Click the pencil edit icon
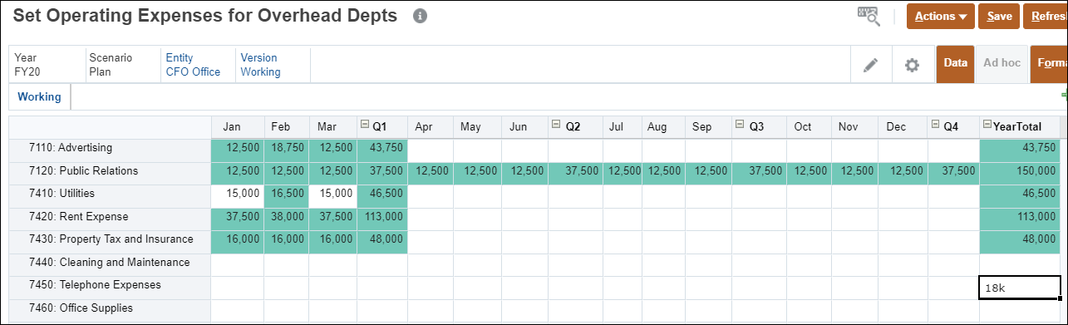Screen dimensions: 1068x325 pyautogui.click(x=870, y=65)
